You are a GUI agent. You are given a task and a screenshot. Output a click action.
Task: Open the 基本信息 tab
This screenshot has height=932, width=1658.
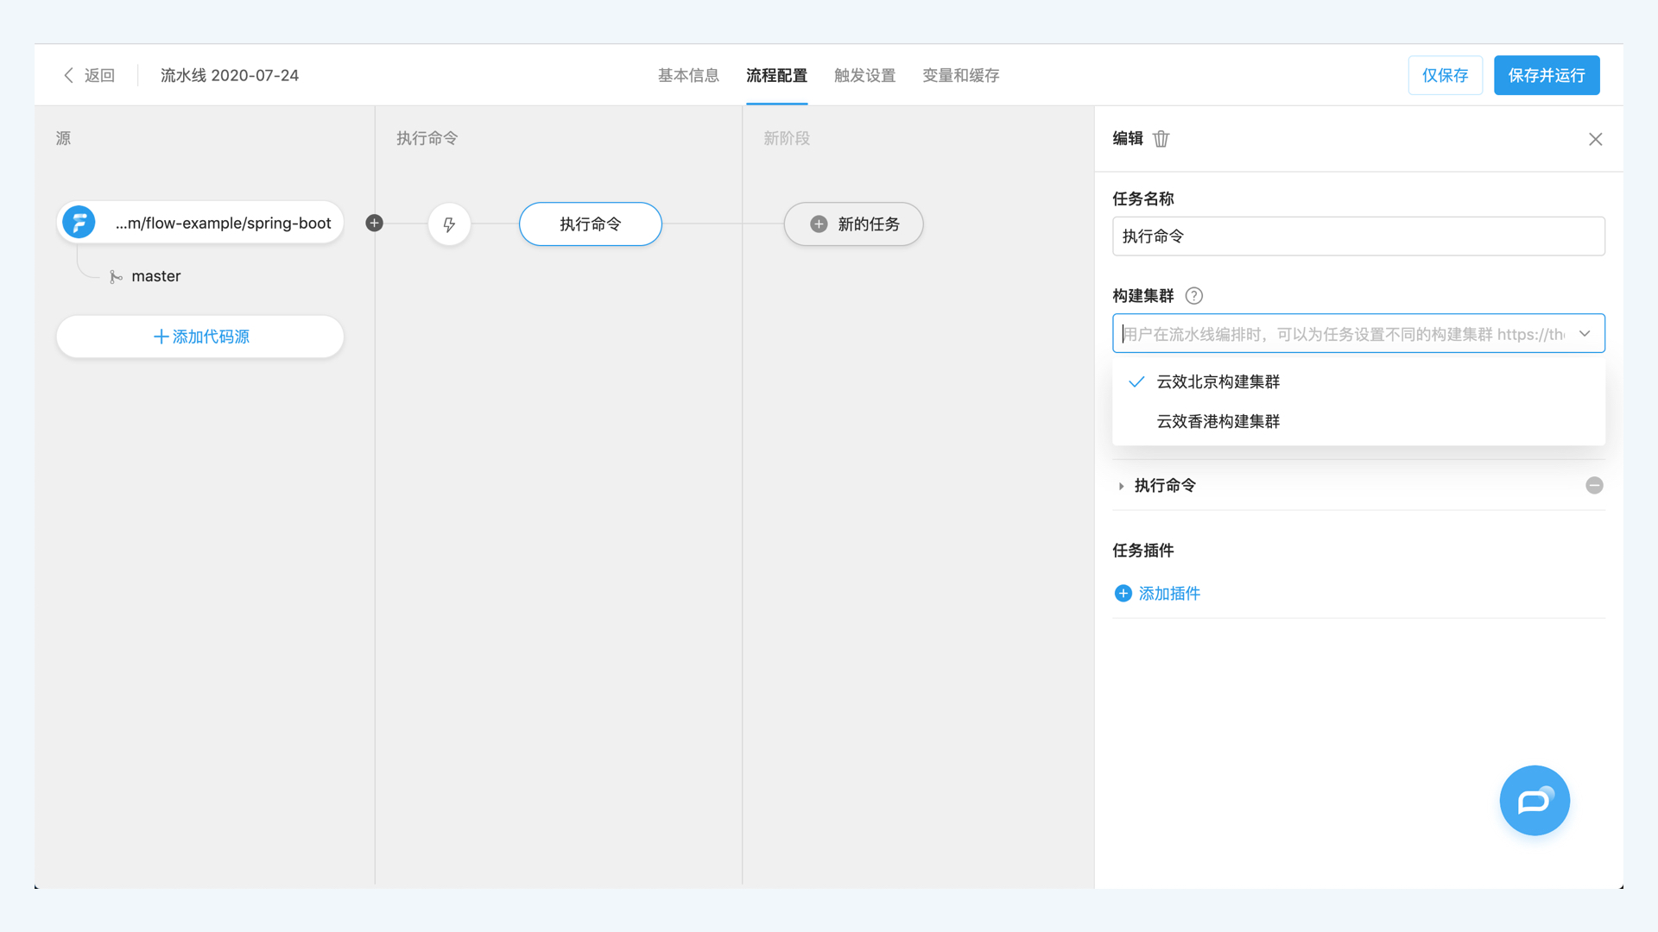688,75
